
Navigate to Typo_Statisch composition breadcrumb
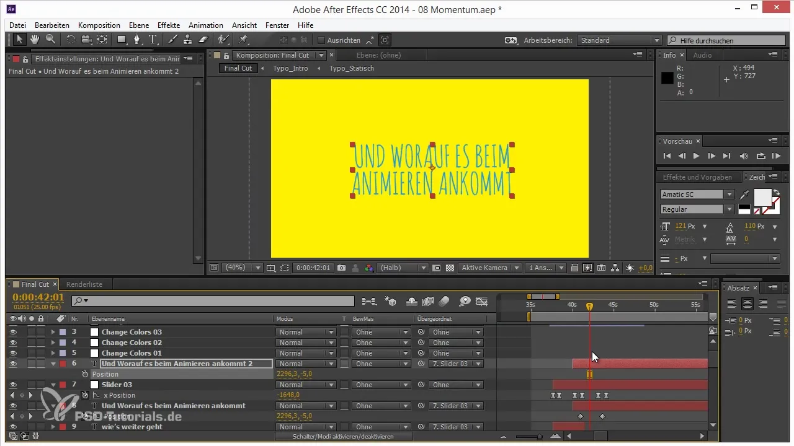352,68
